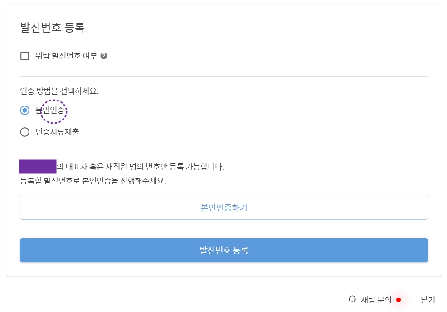Viewport: 447px width, 312px height.
Task: Click the dashed purple circle highlight
Action: pos(53,111)
